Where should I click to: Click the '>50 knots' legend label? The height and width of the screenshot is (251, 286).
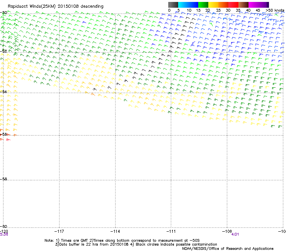click(x=275, y=10)
